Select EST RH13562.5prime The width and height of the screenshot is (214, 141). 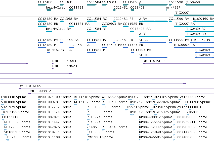click(6, 125)
